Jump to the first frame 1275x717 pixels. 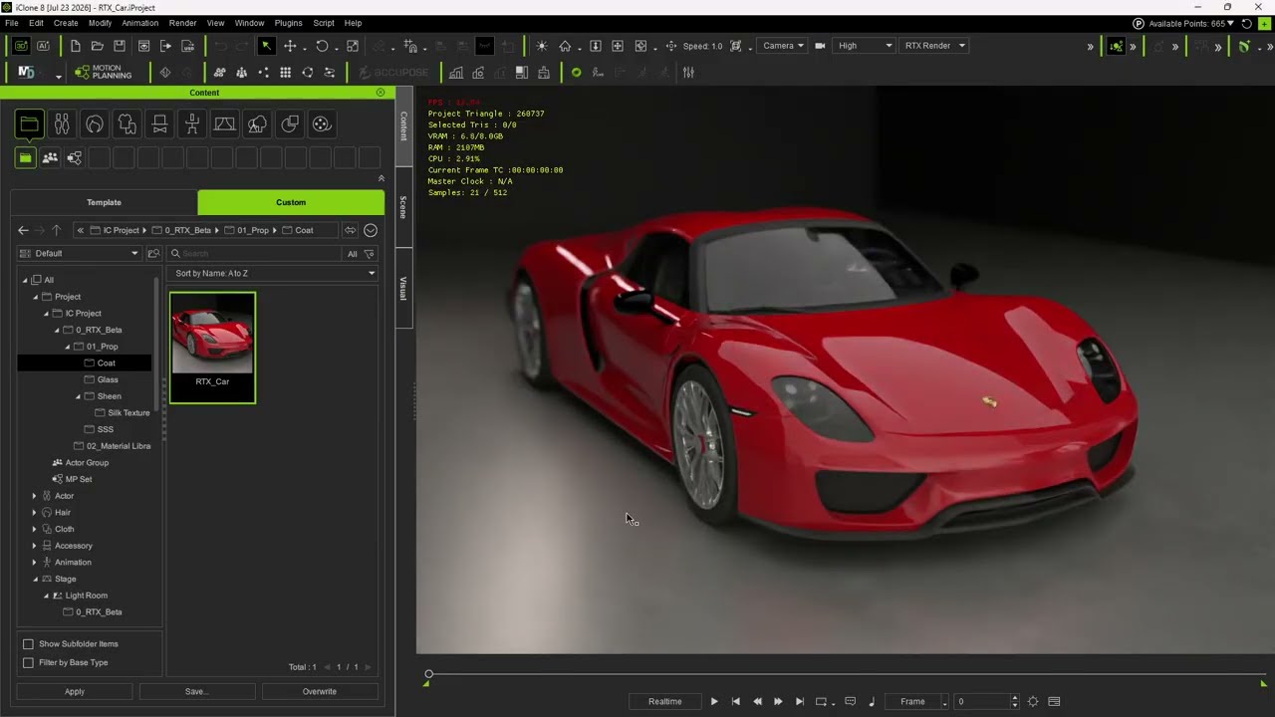[736, 701]
